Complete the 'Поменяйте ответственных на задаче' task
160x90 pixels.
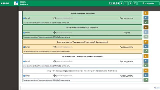[146, 36]
